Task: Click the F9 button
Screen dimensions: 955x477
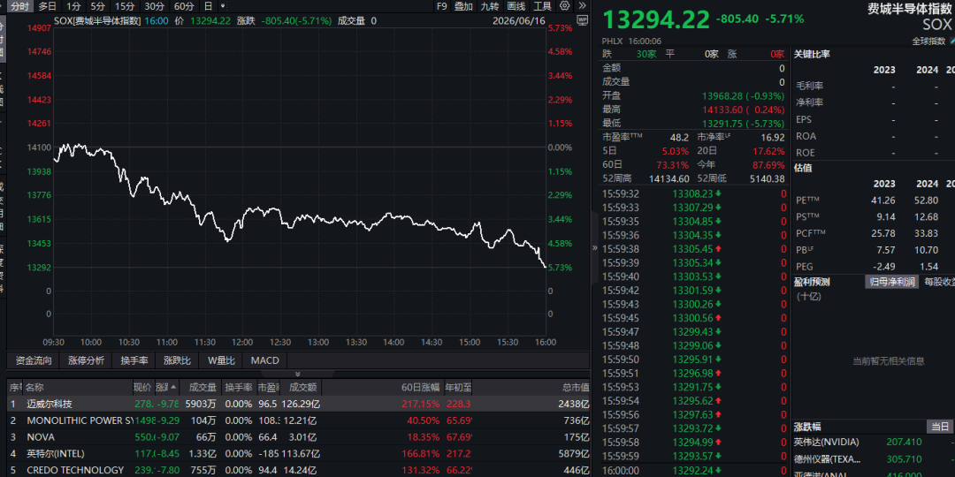Action: pos(441,6)
